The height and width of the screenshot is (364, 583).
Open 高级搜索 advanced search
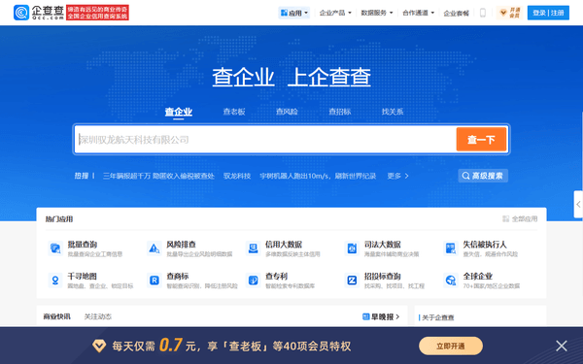(x=483, y=176)
